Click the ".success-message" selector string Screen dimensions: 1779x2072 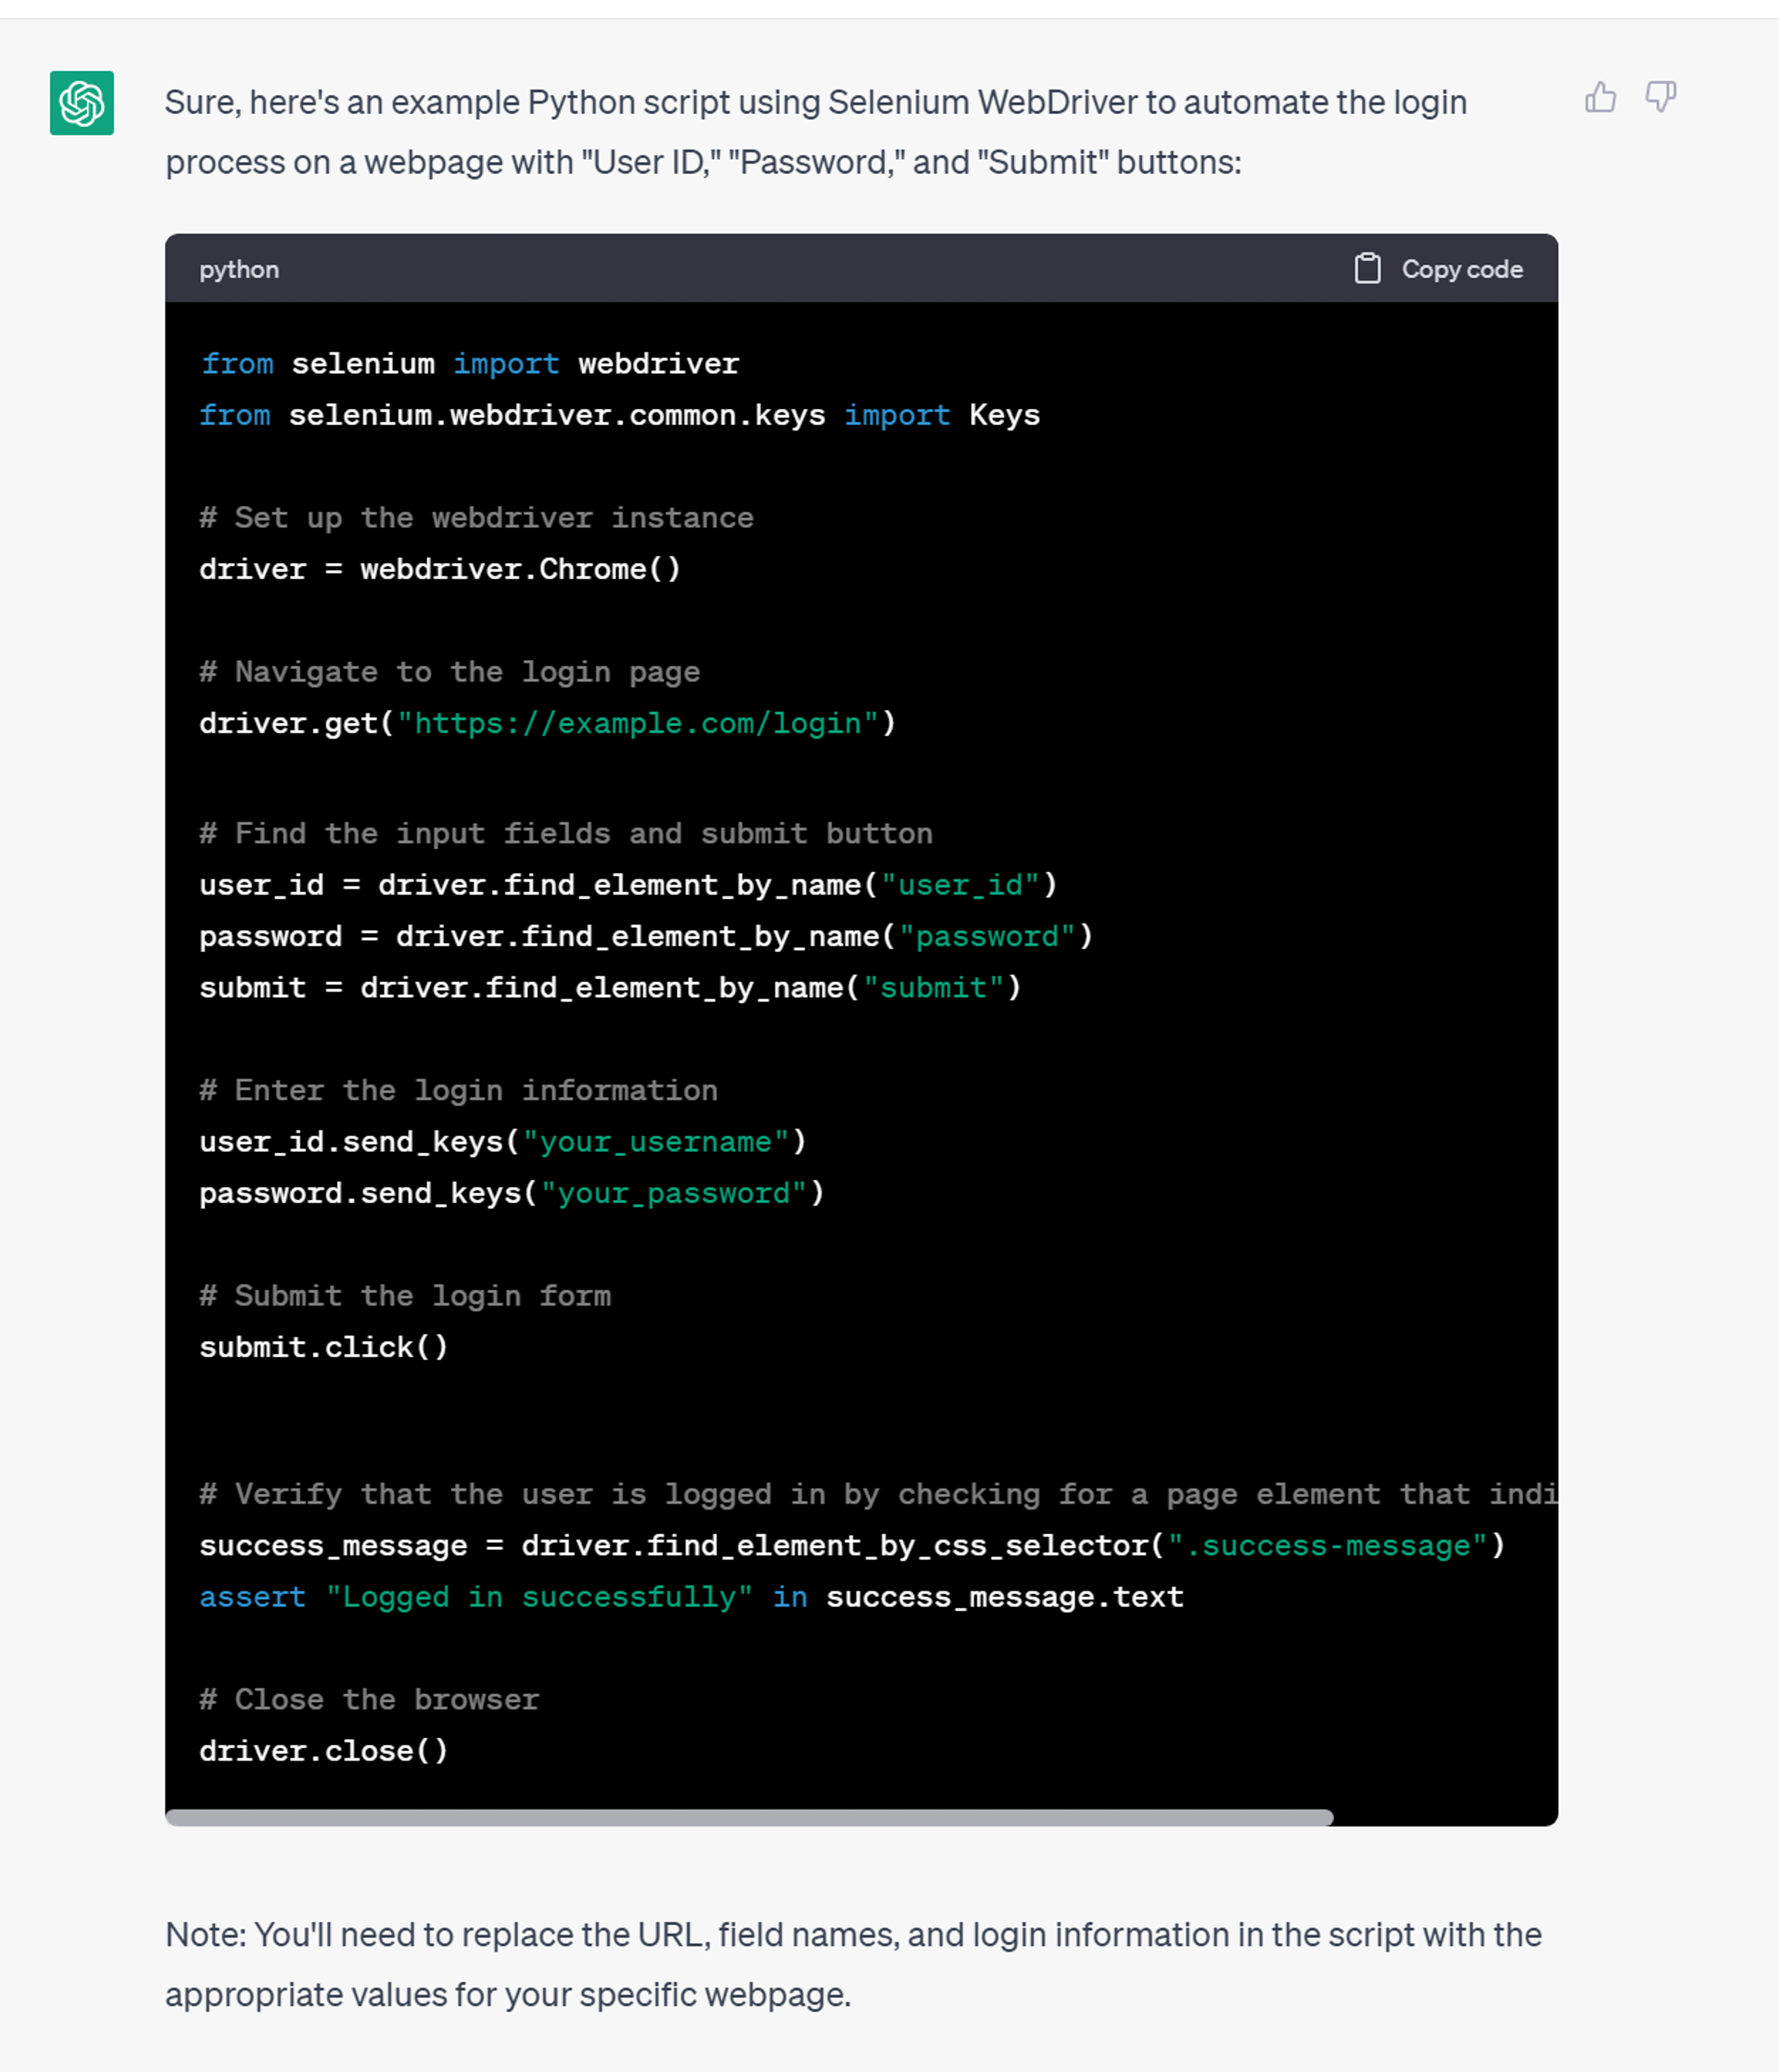(x=1327, y=1546)
